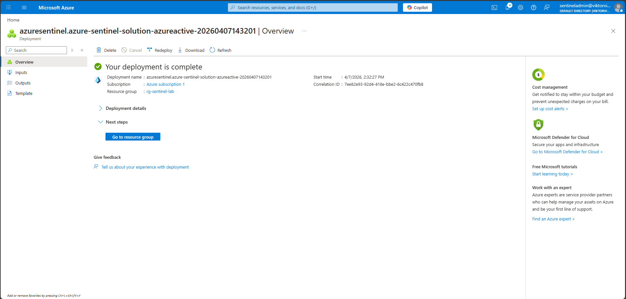626x299 pixels.
Task: Open the portal hamburger menu
Action: (x=24, y=7)
